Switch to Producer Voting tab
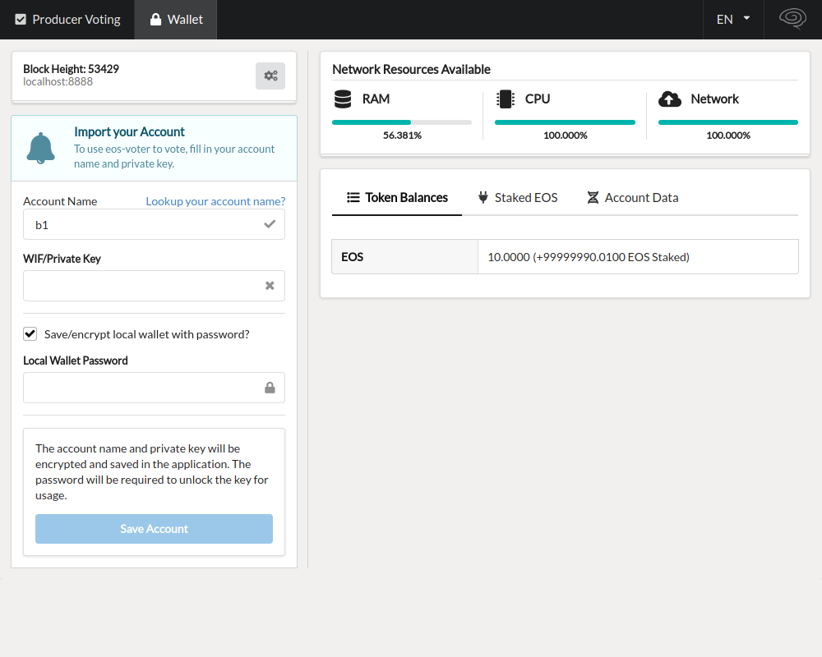822x657 pixels. coord(67,19)
